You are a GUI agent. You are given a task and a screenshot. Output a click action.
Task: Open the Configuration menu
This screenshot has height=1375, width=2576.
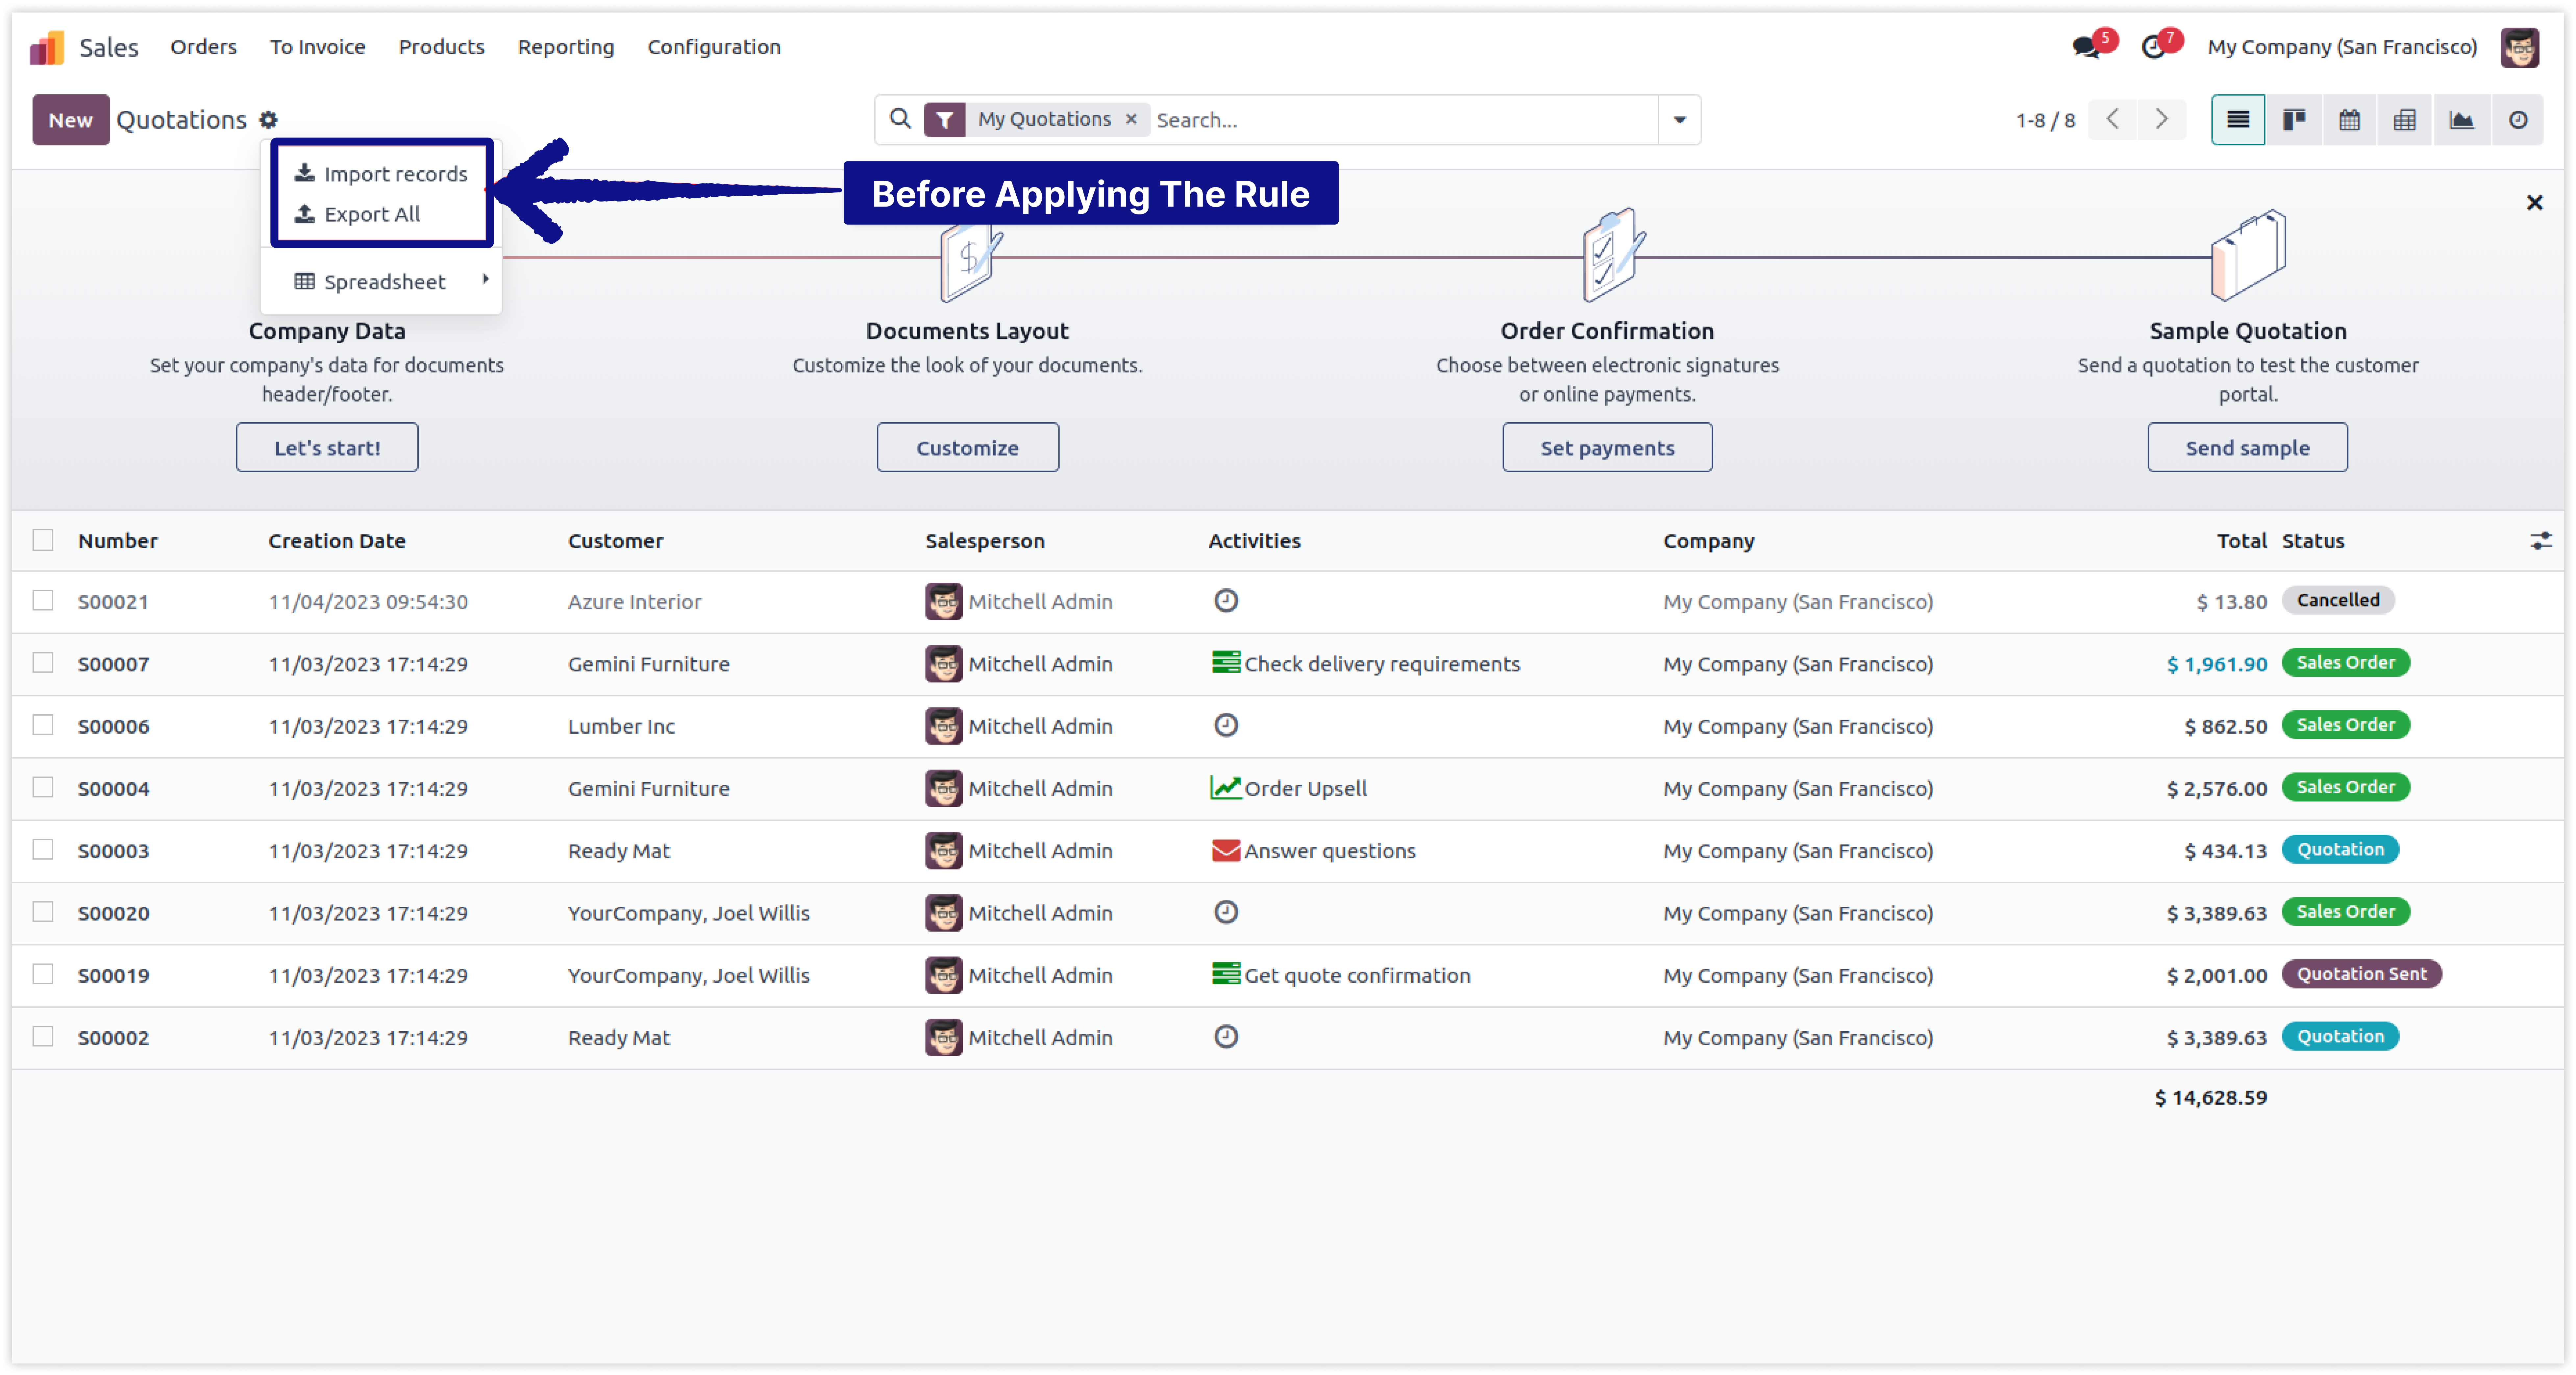pos(714,47)
